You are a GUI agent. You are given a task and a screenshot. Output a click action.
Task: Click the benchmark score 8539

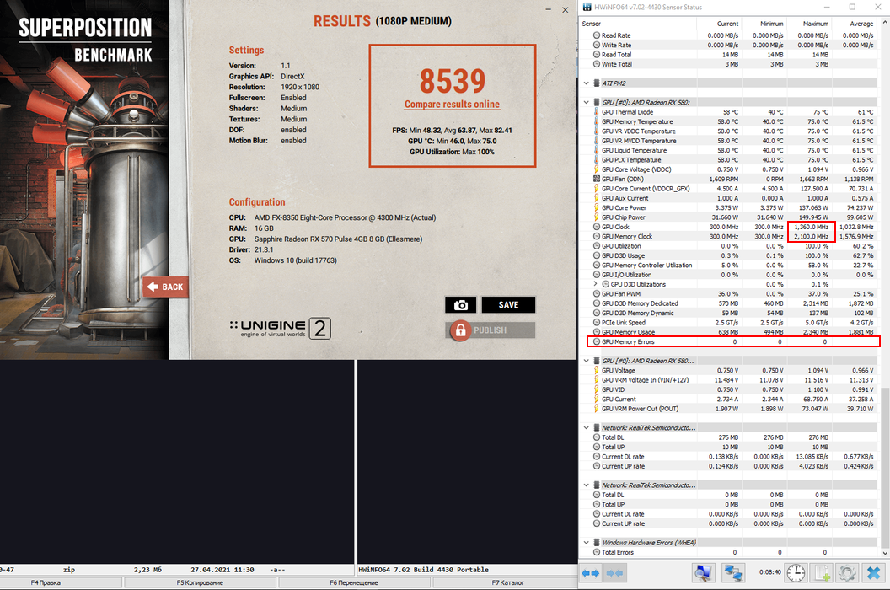(453, 81)
